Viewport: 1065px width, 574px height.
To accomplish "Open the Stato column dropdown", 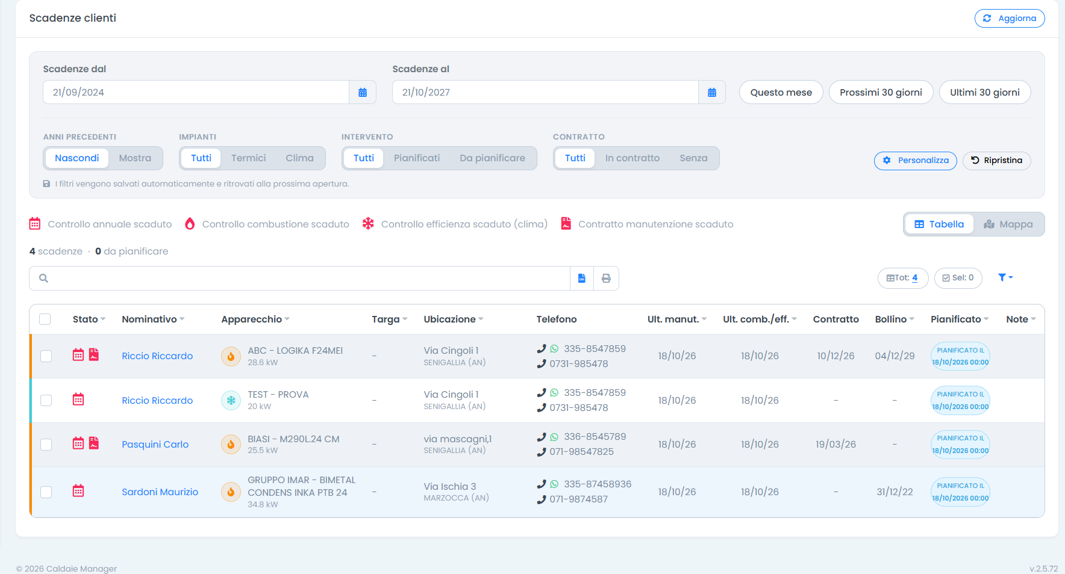I will [103, 319].
